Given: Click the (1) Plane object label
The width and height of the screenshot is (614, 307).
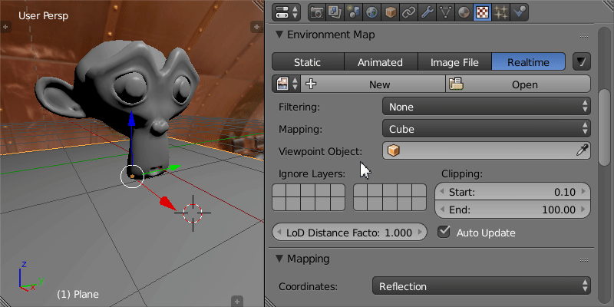Looking at the screenshot, I should tap(78, 294).
